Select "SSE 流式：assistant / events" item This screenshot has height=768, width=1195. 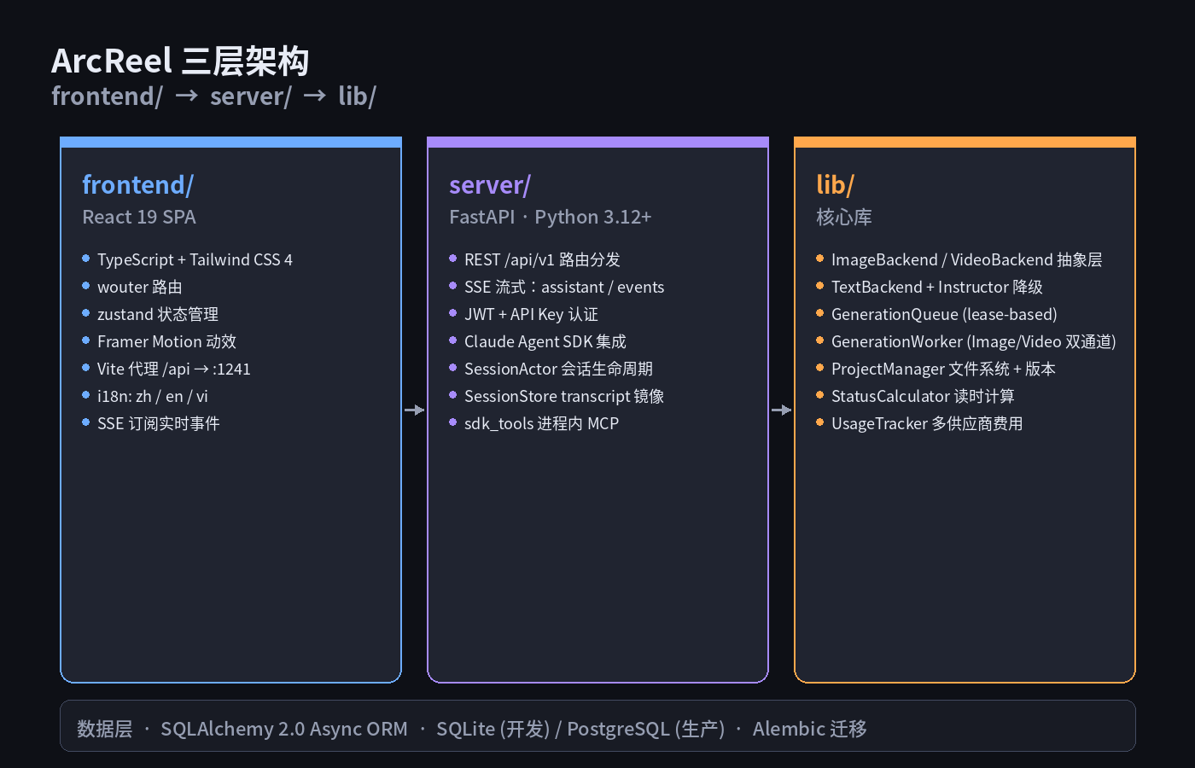[x=564, y=287]
